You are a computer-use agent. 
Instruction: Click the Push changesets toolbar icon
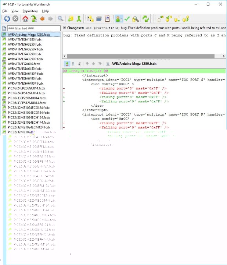click(x=185, y=19)
